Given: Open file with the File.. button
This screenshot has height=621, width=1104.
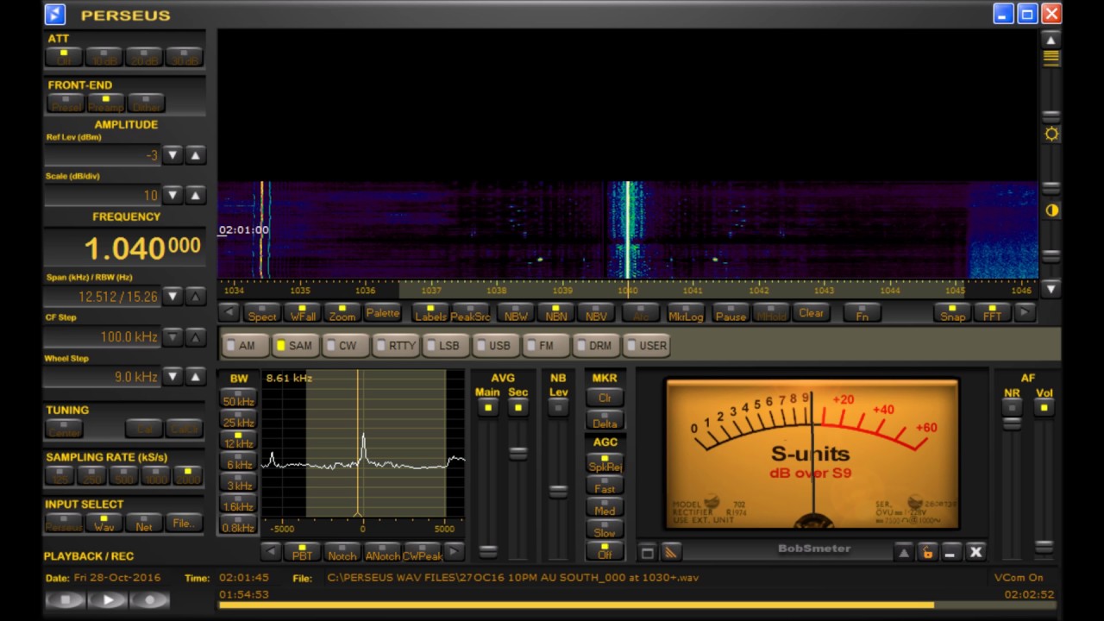Looking at the screenshot, I should [x=184, y=523].
